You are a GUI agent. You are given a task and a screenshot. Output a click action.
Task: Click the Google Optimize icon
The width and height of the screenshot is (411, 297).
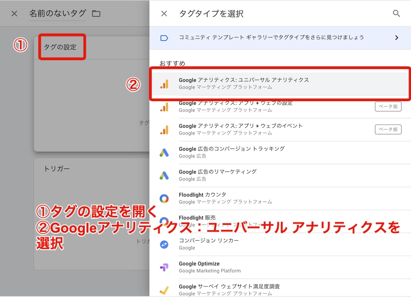point(164,267)
